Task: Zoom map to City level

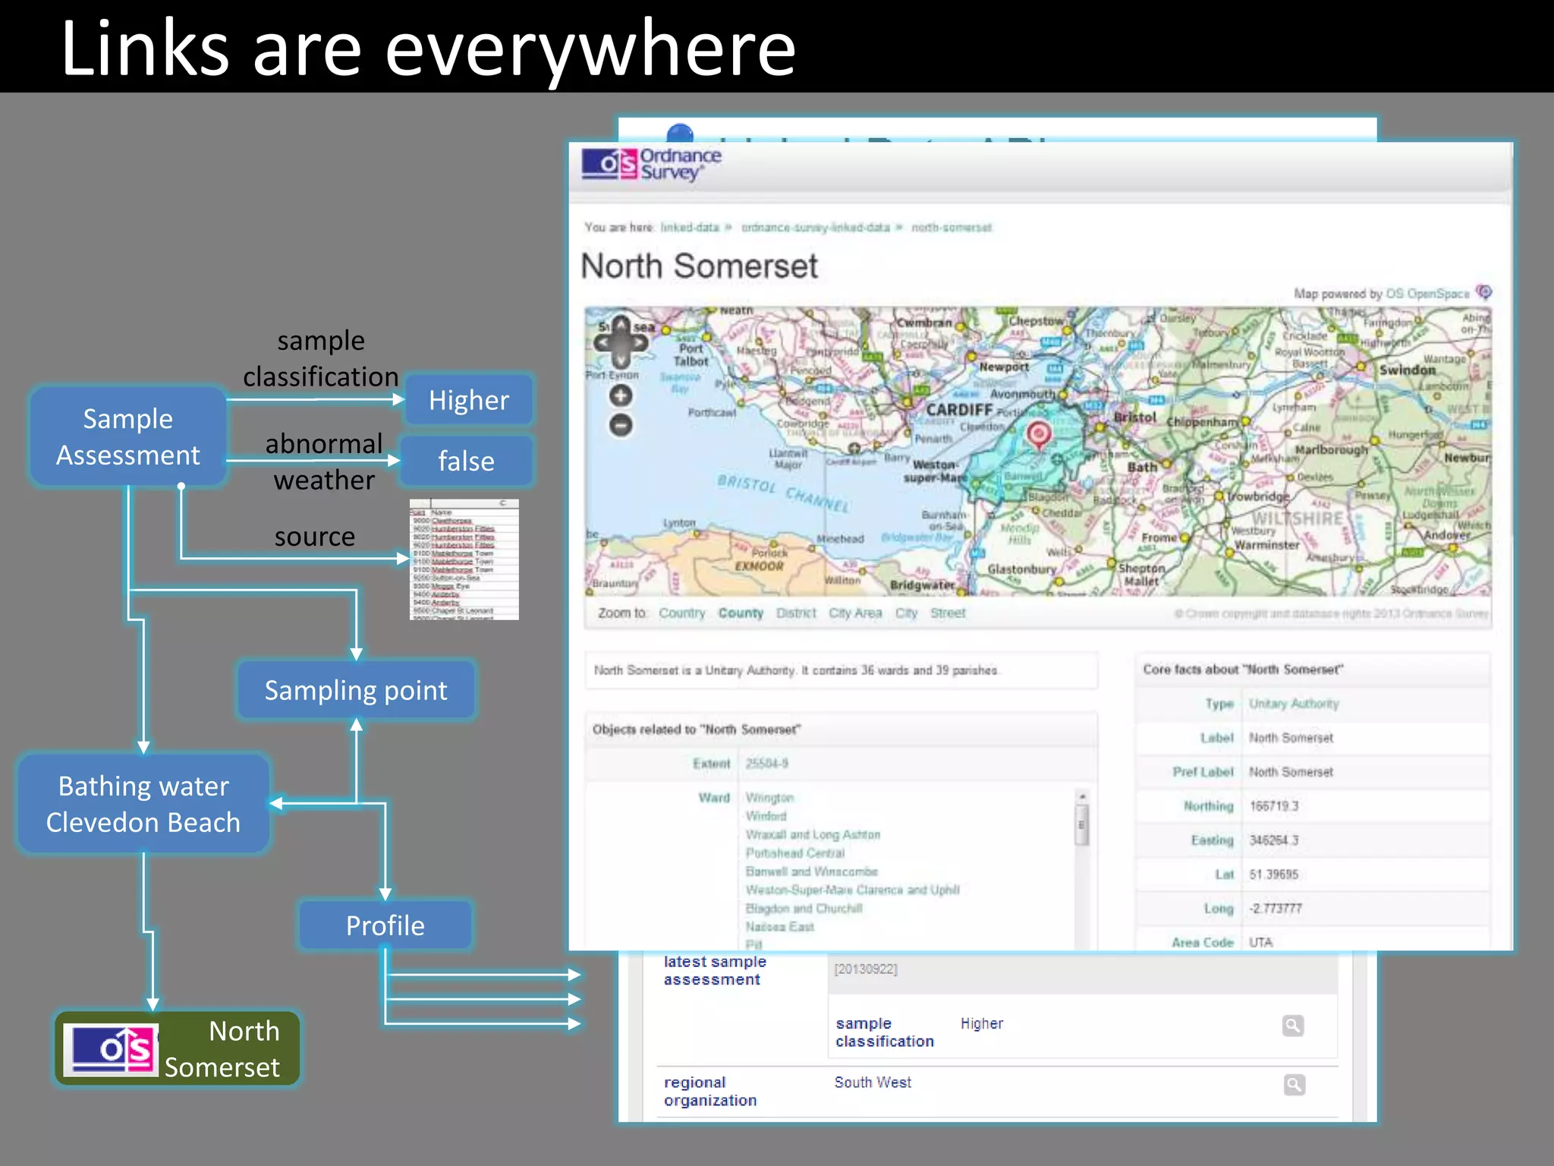Action: (x=906, y=613)
